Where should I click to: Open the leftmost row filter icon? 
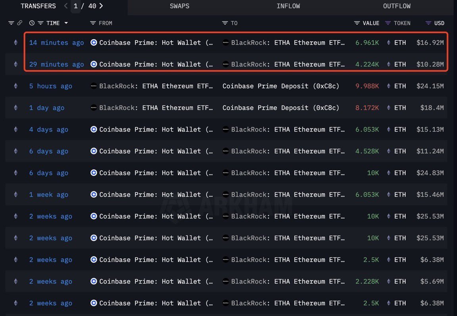pos(11,23)
